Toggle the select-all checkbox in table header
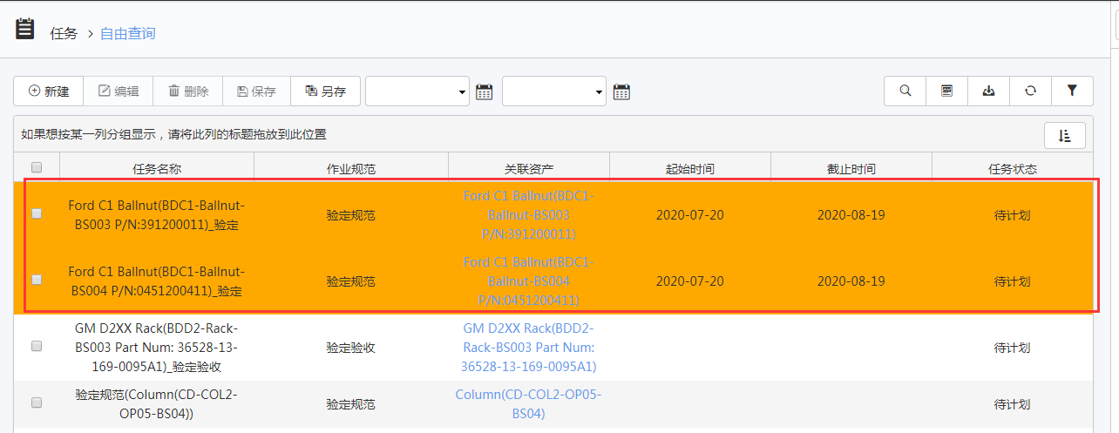Screen dimensions: 1119x433 (37, 167)
